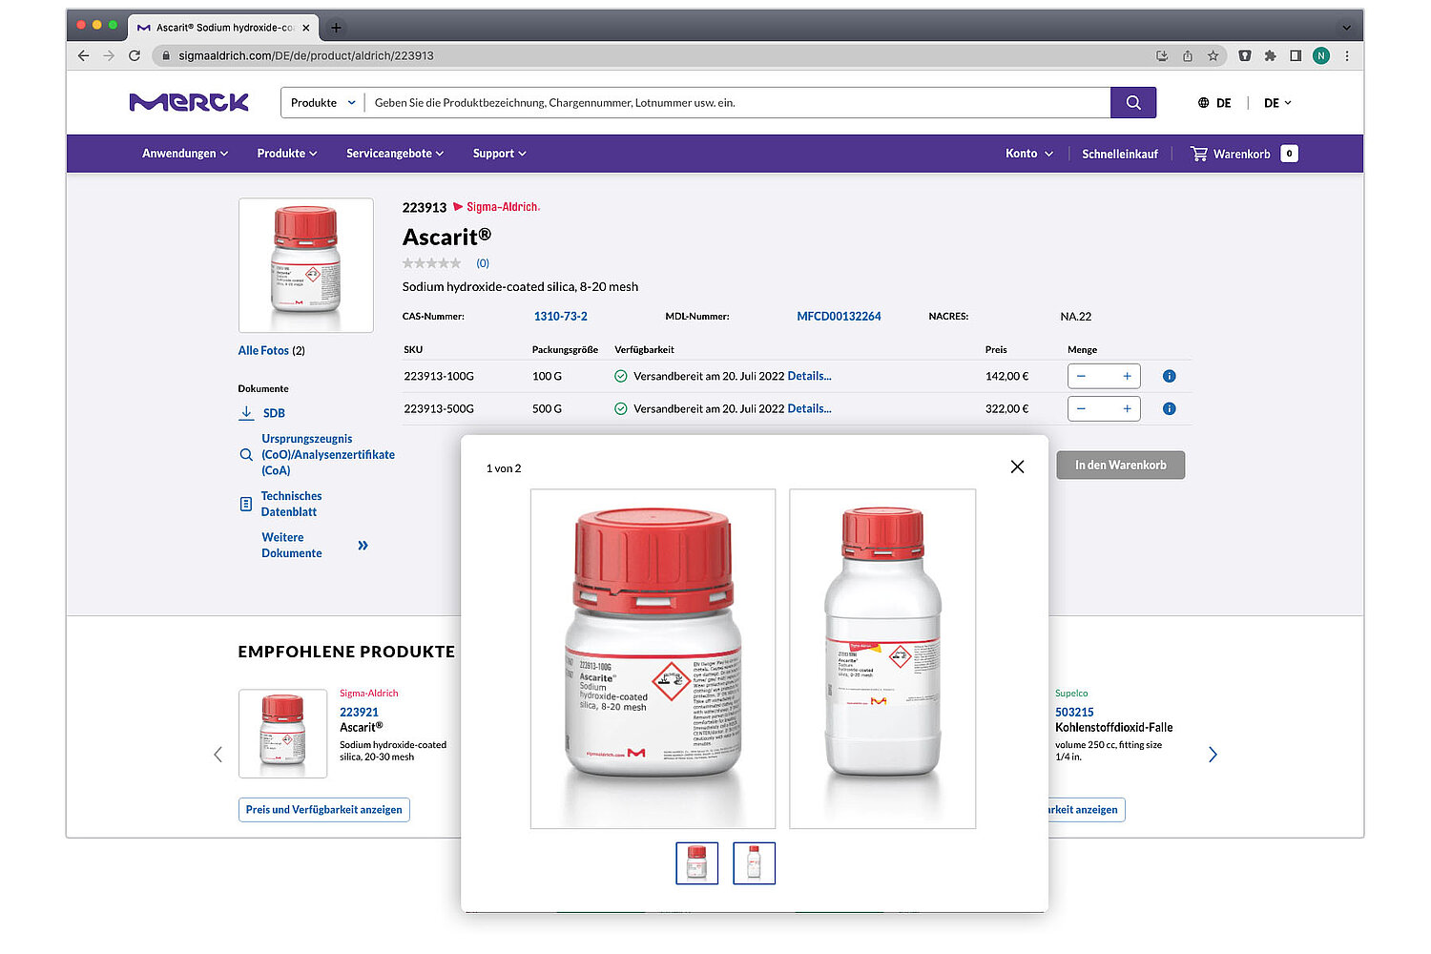The width and height of the screenshot is (1431, 954).
Task: Open Alle Fotos (2) link
Action: point(272,351)
